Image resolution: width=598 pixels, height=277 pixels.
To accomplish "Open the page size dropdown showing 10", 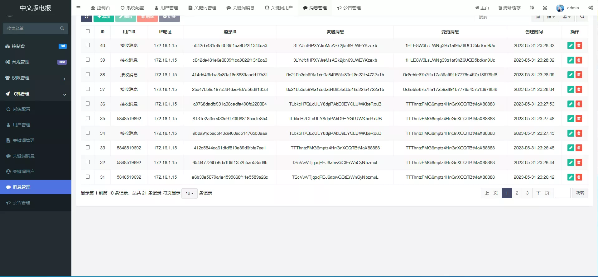I will [x=189, y=193].
